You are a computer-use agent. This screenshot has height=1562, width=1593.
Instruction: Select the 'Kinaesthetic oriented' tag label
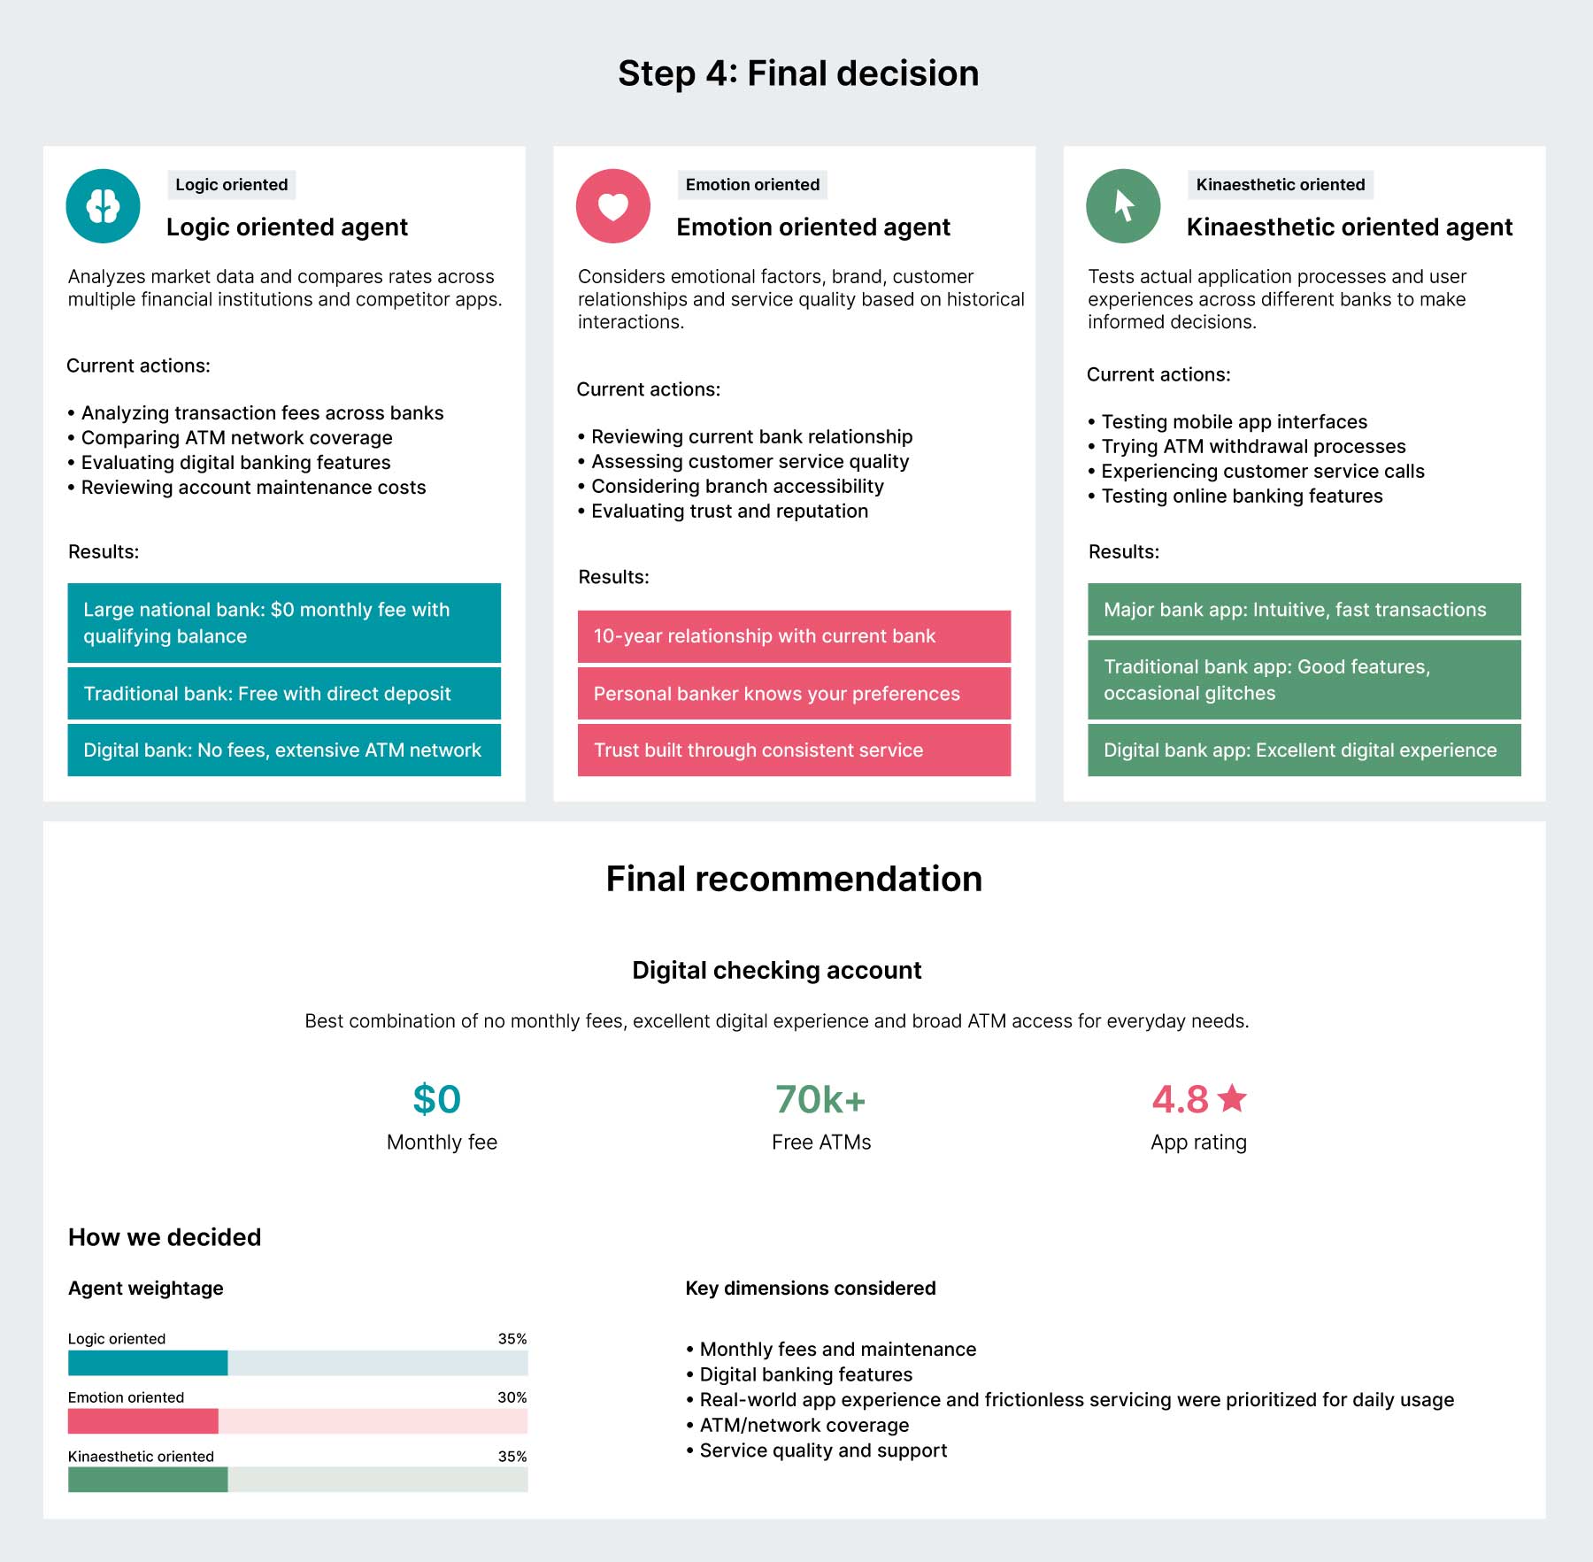[x=1280, y=185]
